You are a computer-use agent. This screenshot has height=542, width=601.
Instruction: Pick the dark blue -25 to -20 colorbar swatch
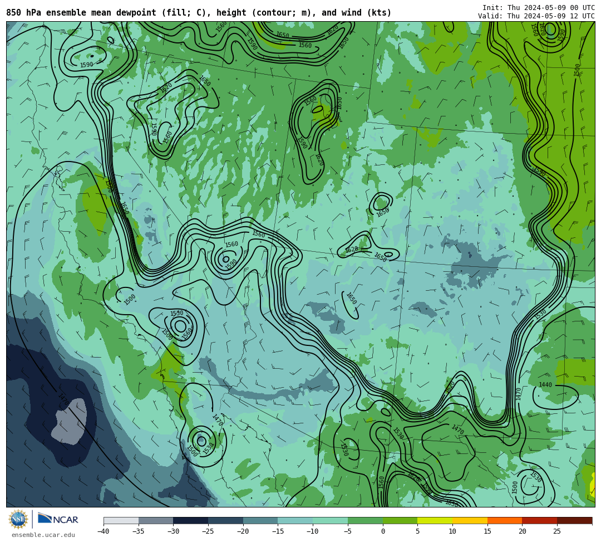pos(226,520)
